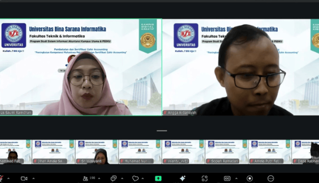This screenshot has height=183, width=319.
Task: Open reactions heart icon
Action: (135, 178)
